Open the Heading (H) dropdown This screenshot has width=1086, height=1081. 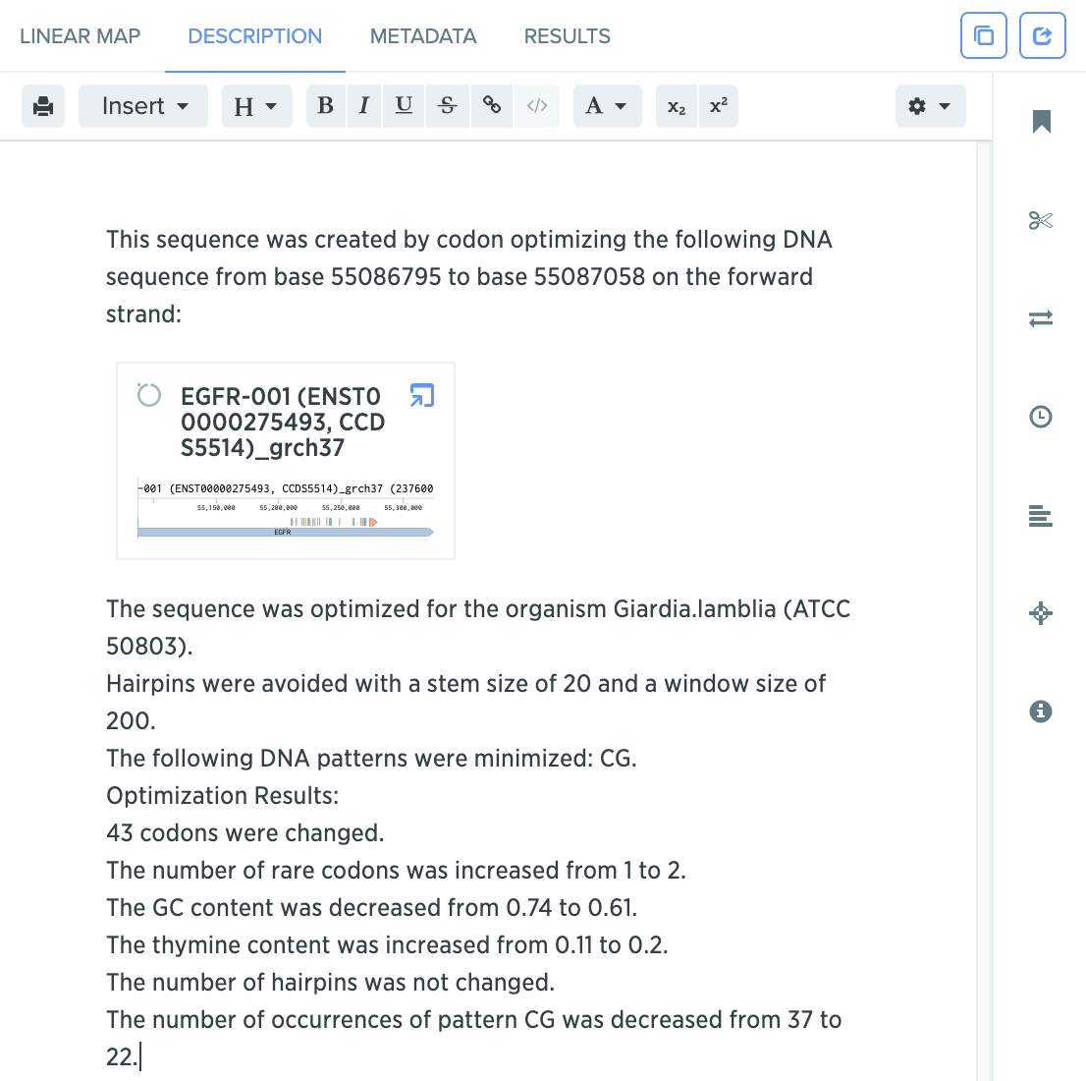coord(257,106)
